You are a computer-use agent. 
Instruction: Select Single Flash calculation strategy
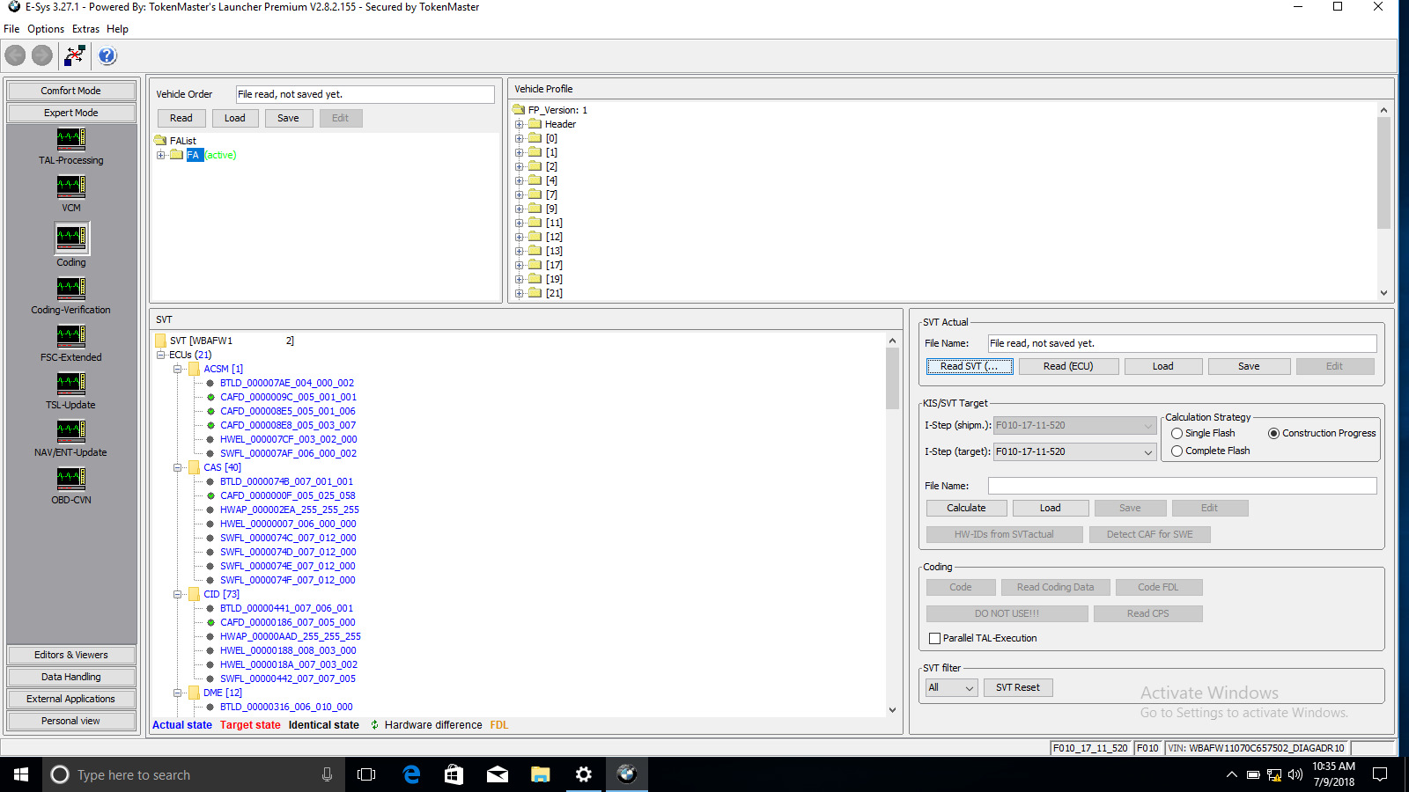point(1177,434)
